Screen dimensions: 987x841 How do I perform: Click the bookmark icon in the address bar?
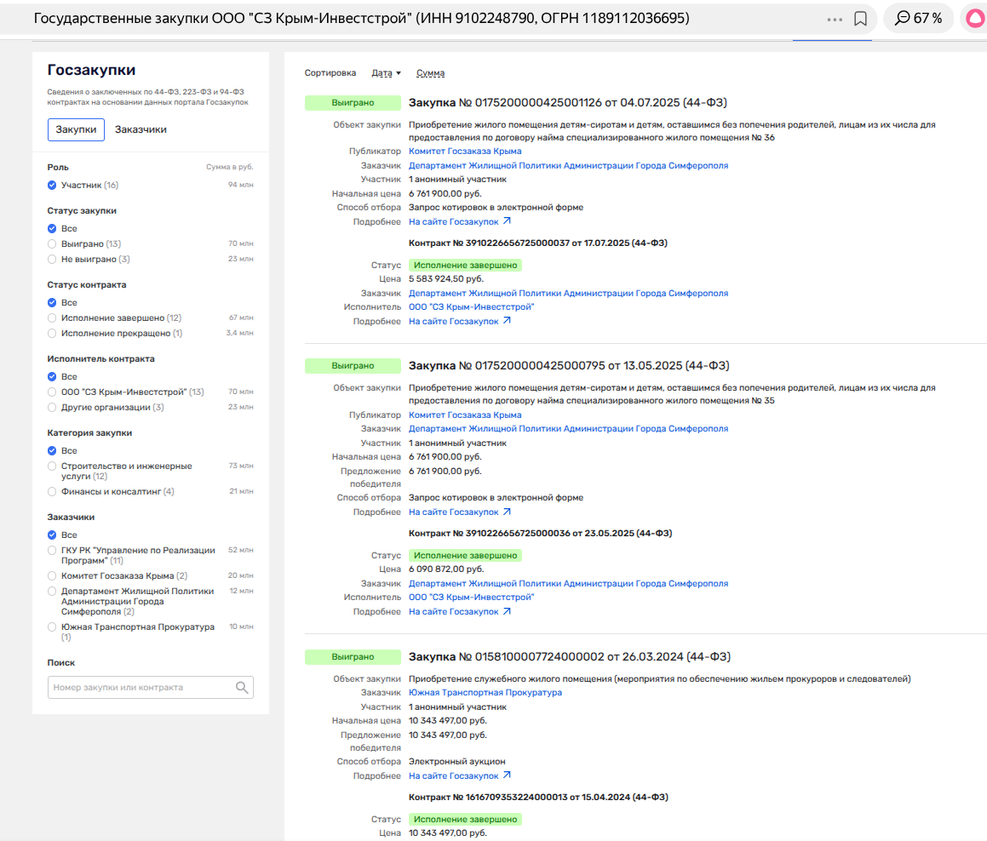pyautogui.click(x=860, y=18)
